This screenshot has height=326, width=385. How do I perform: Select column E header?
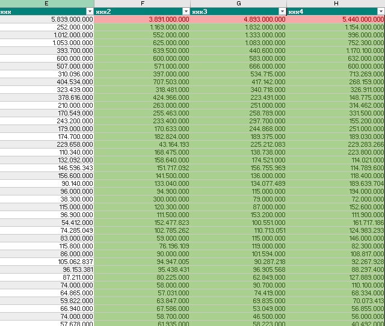coord(47,4)
